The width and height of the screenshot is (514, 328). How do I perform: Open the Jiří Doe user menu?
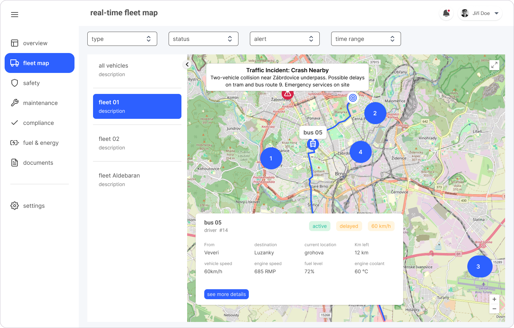point(480,14)
